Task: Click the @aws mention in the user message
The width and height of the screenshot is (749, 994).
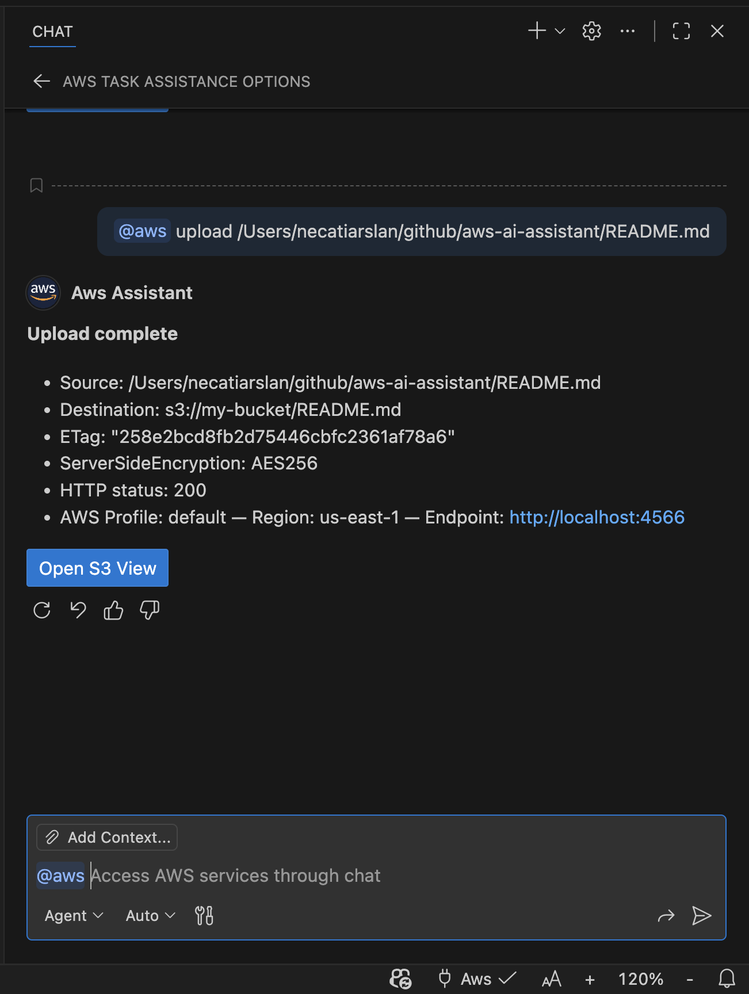Action: coord(142,231)
